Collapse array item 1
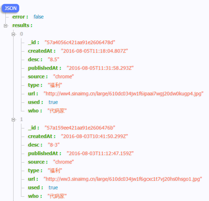Screen dimensions: 209x201 pyautogui.click(x=13, y=120)
